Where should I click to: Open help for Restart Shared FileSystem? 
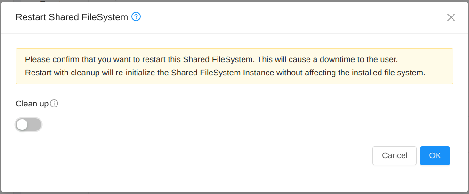(137, 17)
